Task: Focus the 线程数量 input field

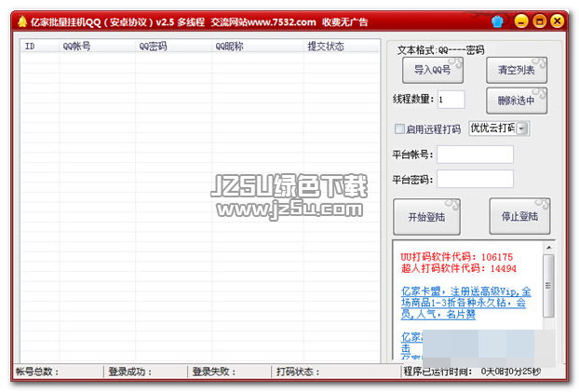Action: [451, 100]
